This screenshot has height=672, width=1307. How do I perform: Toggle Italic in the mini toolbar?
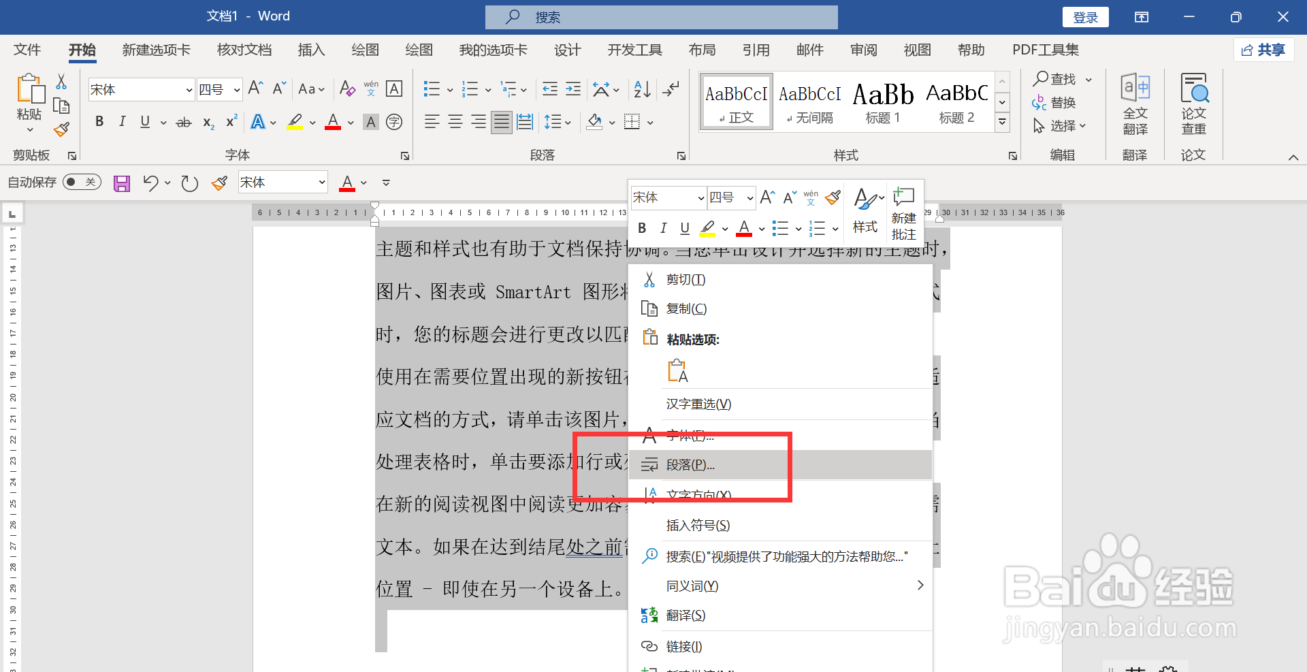click(664, 228)
